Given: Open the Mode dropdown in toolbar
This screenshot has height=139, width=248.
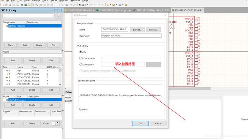Looking at the screenshot, I should tap(83, 5).
